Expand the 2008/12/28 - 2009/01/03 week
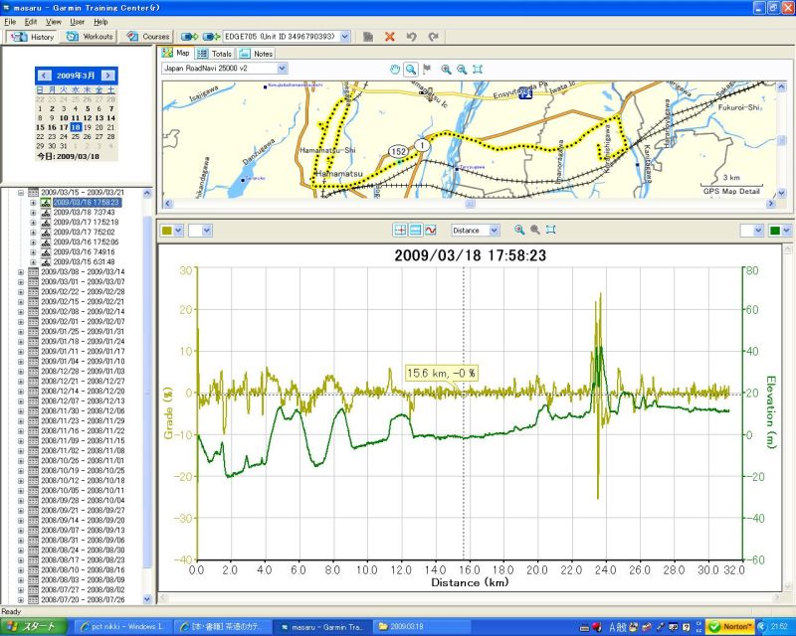Screen dimensions: 796x636 point(21,372)
